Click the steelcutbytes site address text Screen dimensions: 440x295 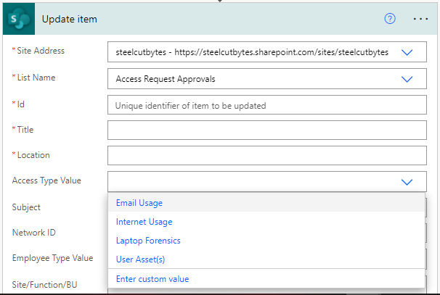(251, 53)
